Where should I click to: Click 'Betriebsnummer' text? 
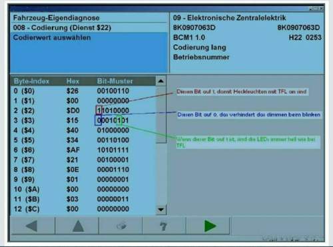point(201,57)
